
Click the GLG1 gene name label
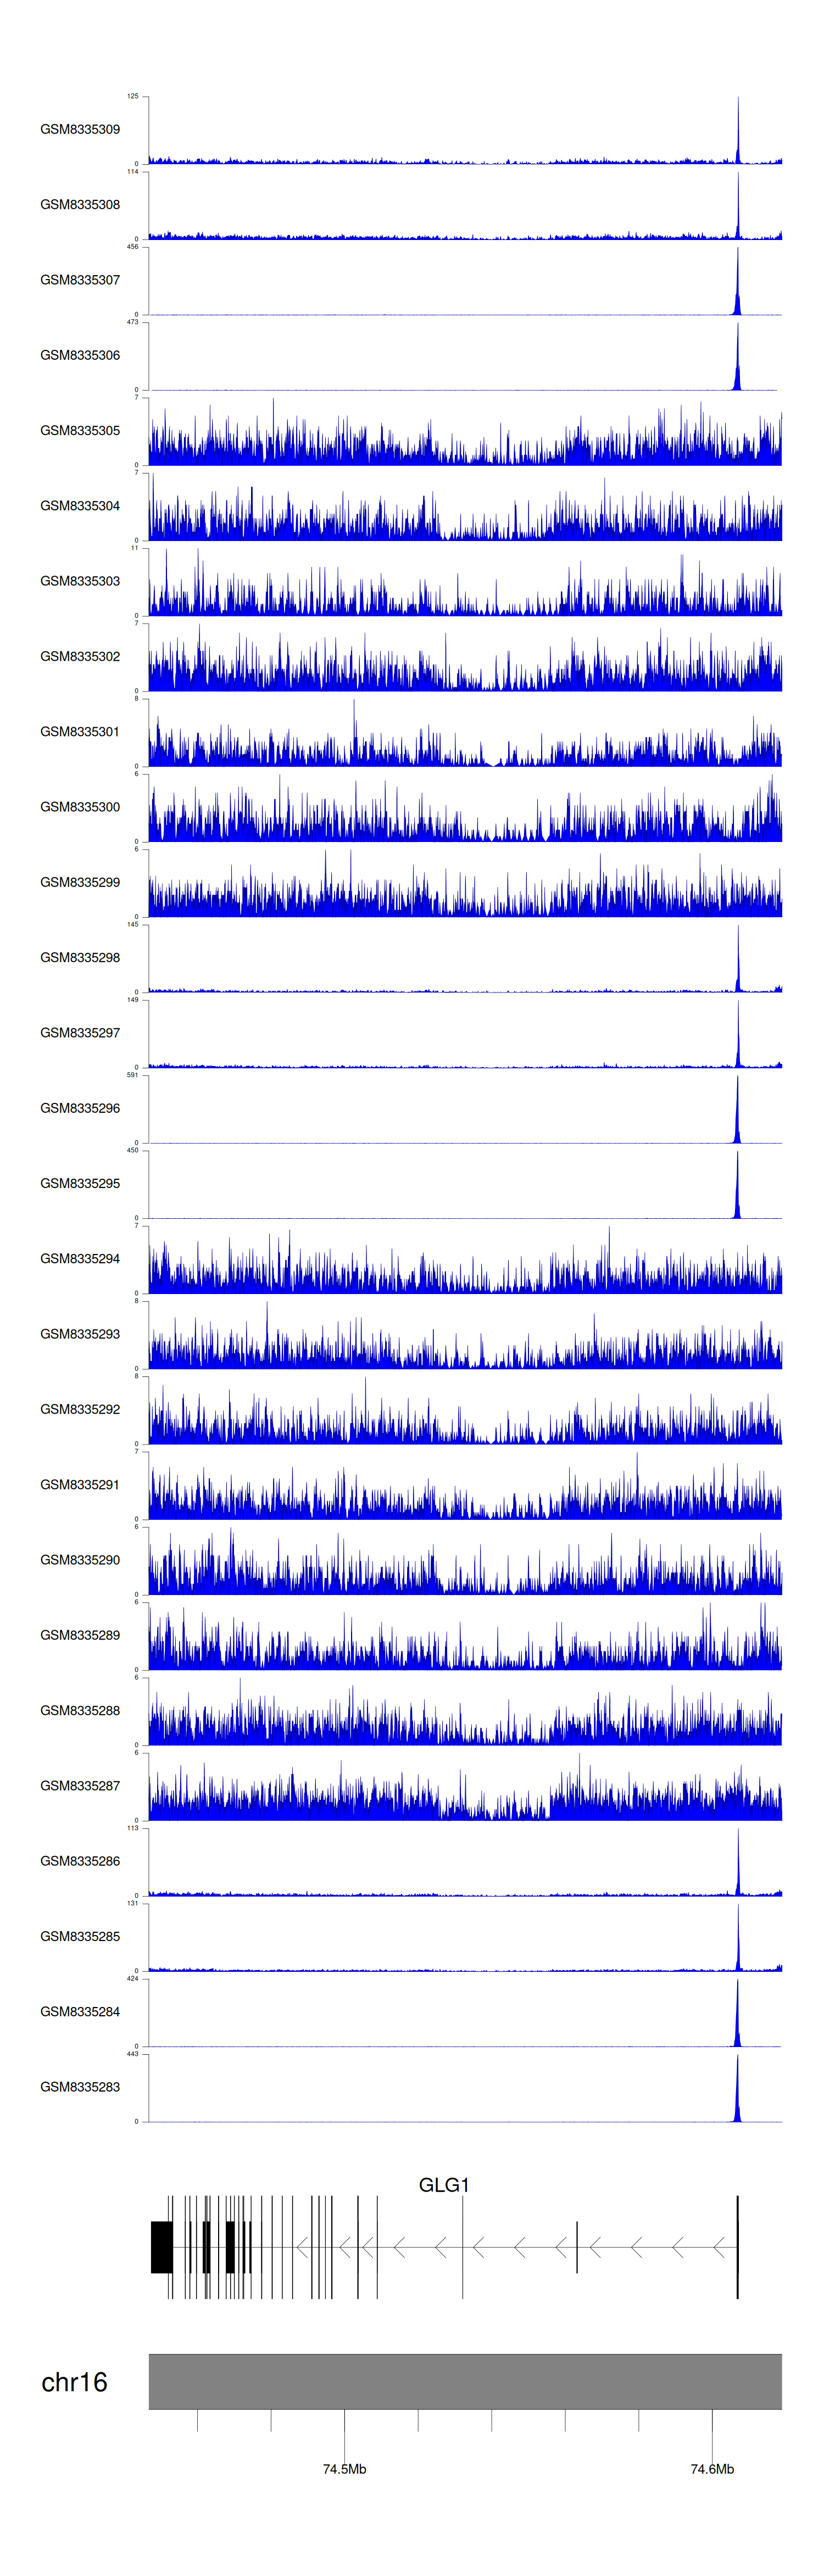tap(443, 2185)
